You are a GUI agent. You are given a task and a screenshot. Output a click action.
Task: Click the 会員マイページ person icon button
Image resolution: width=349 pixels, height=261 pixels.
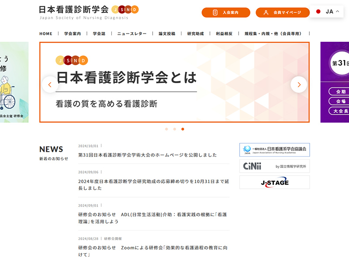282,13
